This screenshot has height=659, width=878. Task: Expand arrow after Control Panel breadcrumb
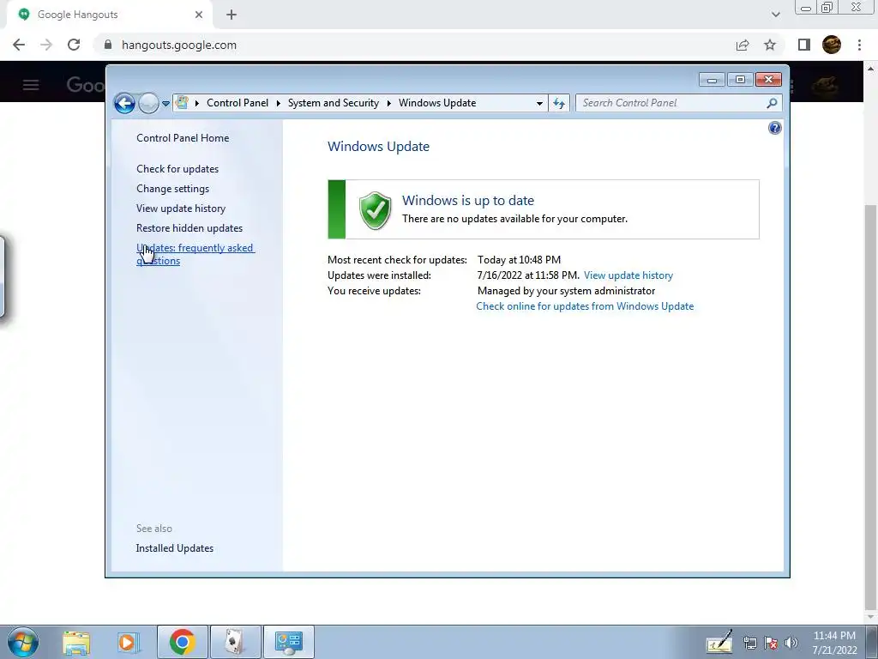279,103
